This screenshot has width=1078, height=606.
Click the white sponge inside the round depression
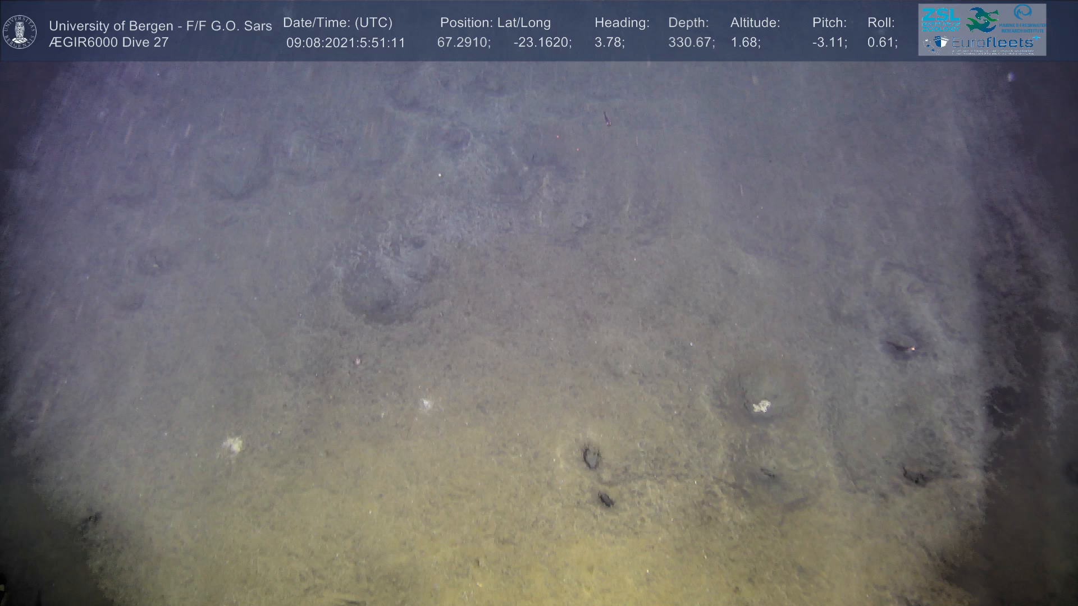[761, 406]
